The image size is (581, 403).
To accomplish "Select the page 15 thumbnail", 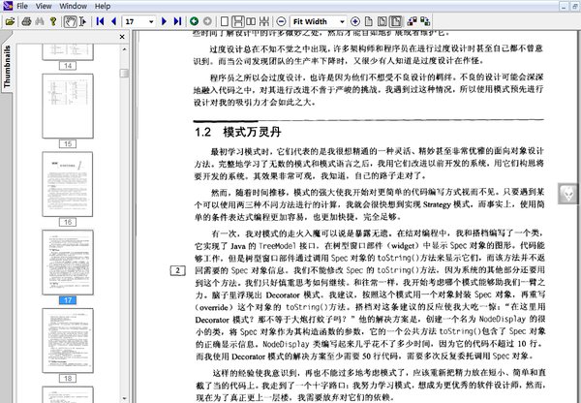I will coord(68,106).
